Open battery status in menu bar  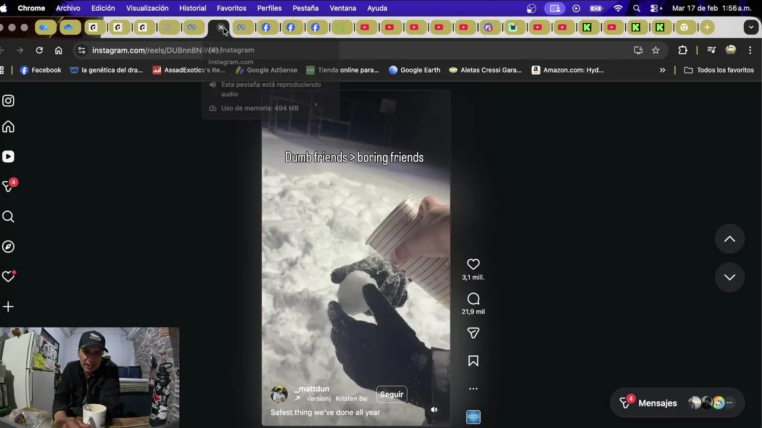pos(596,8)
